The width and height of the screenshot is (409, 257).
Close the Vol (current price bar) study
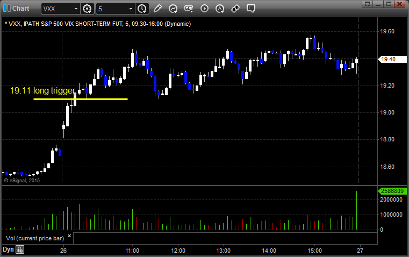pos(69,236)
